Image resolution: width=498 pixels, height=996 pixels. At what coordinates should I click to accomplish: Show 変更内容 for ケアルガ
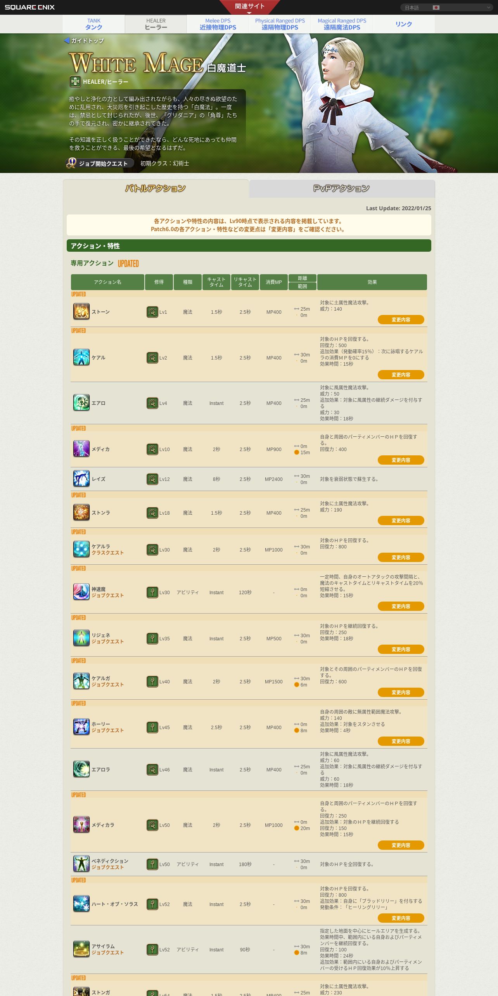coord(401,692)
